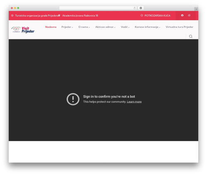This screenshot has width=207, height=175.
Task: Click the macOS green maximize button
Action: (18, 8)
